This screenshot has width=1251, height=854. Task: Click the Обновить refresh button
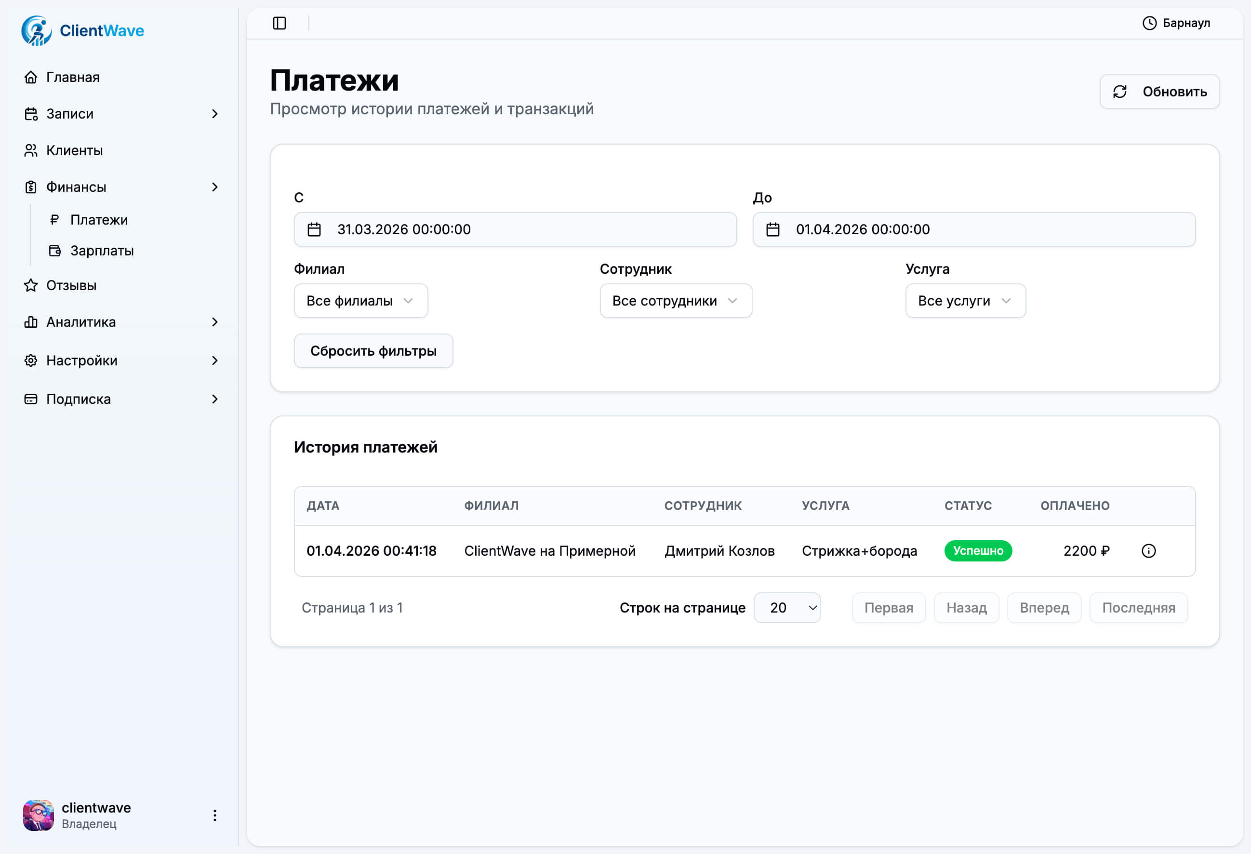point(1159,92)
